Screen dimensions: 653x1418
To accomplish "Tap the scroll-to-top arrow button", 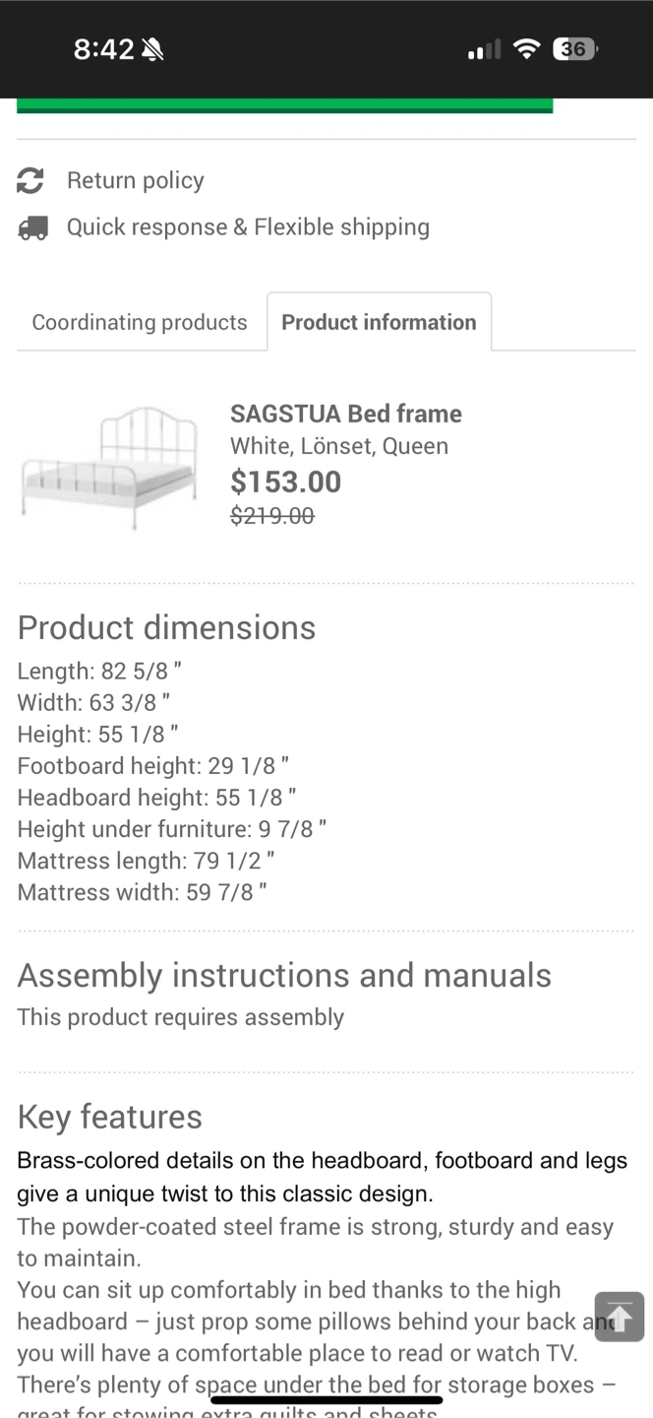I will (619, 1317).
